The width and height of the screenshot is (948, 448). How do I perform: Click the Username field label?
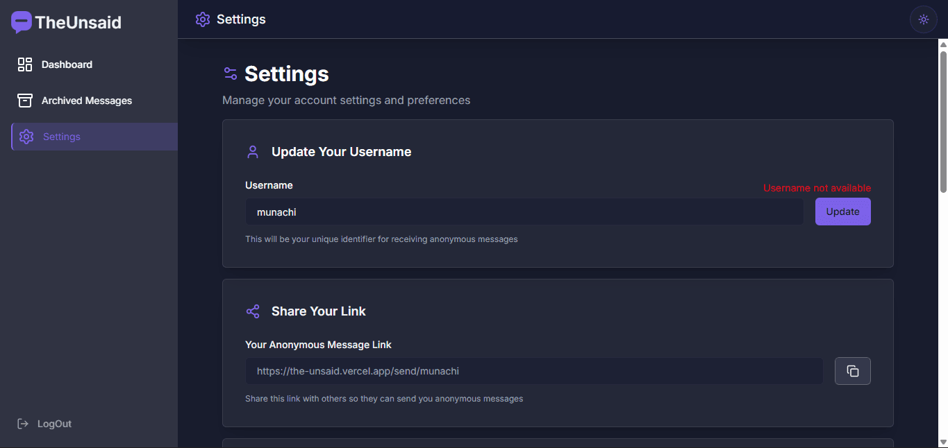(269, 185)
